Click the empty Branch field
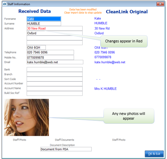 pyautogui.click(x=55, y=74)
